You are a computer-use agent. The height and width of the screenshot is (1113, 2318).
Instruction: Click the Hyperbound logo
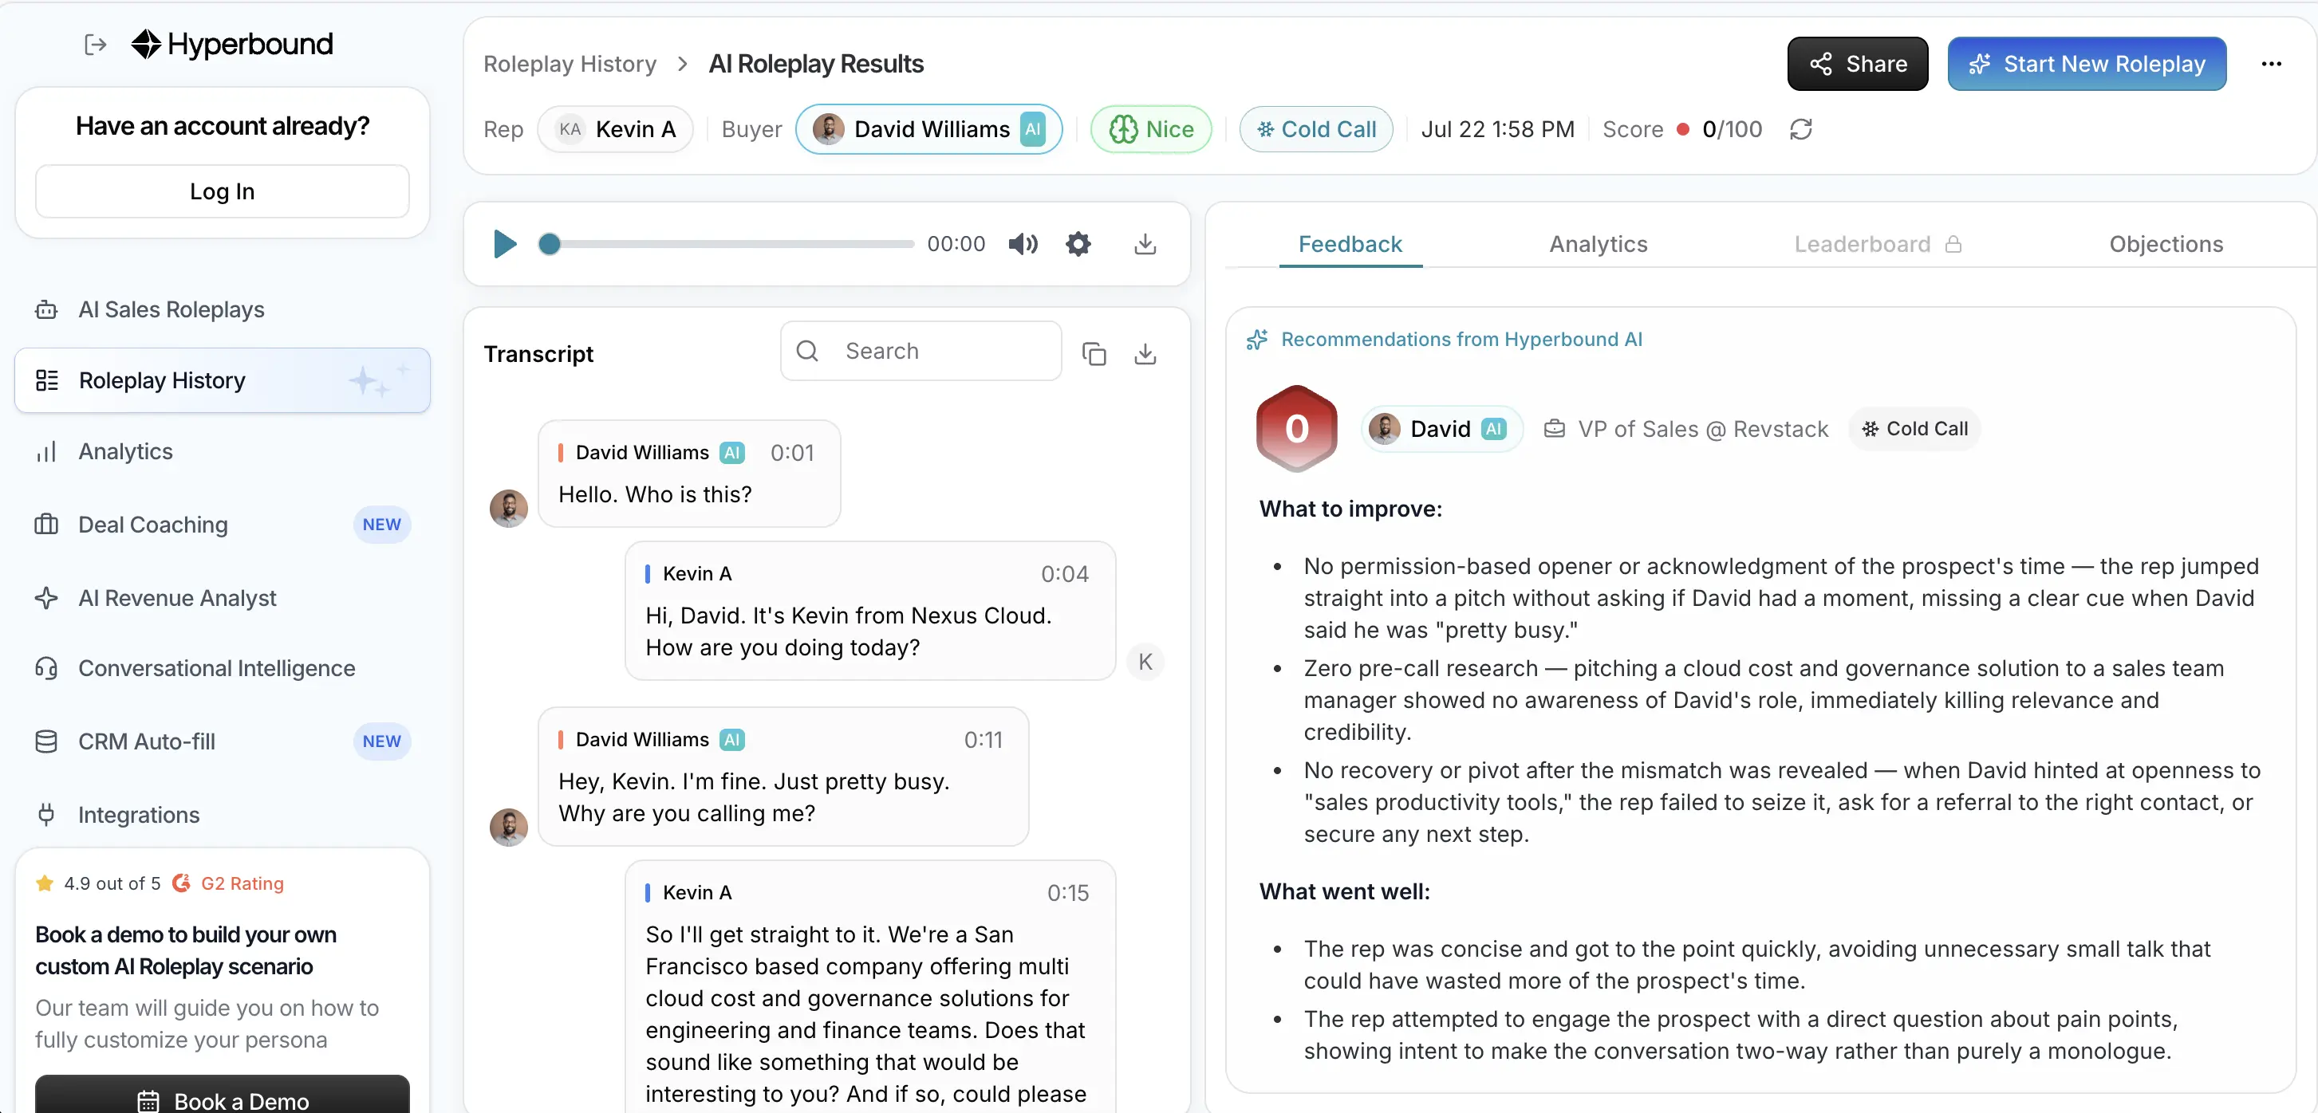[232, 44]
